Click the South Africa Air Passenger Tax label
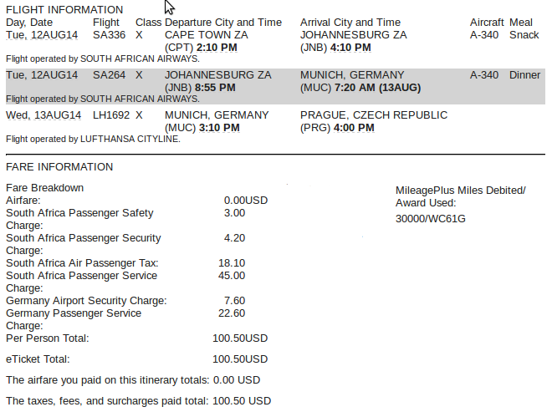The height and width of the screenshot is (412, 552). pyautogui.click(x=82, y=263)
